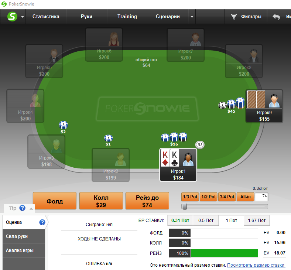
Task: Select the Оценка tab
Action: click(x=24, y=222)
